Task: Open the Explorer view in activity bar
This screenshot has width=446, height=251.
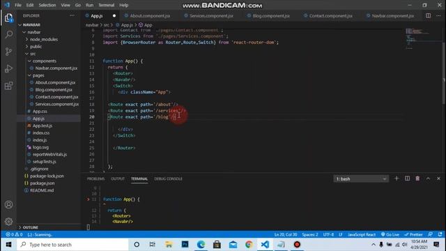Action: click(x=8, y=18)
